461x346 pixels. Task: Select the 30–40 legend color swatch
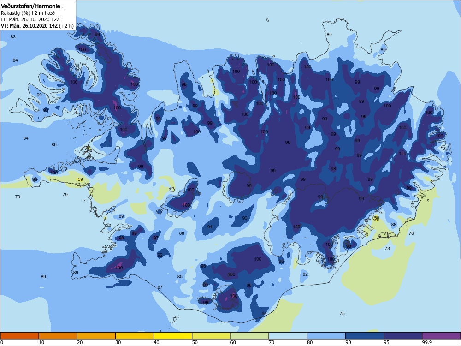[135, 336]
